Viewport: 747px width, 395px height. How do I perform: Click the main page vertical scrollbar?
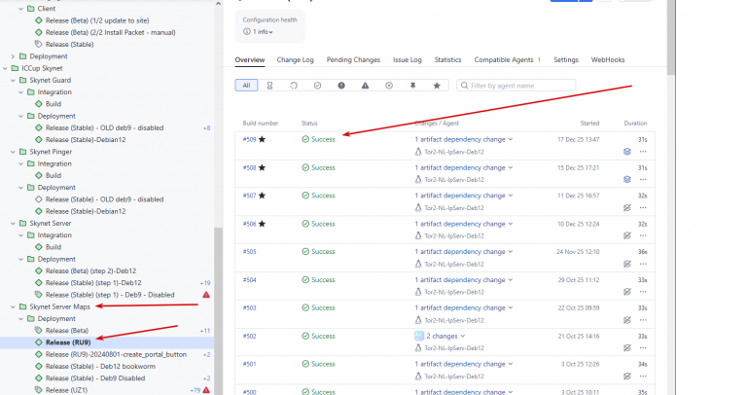pyautogui.click(x=671, y=37)
